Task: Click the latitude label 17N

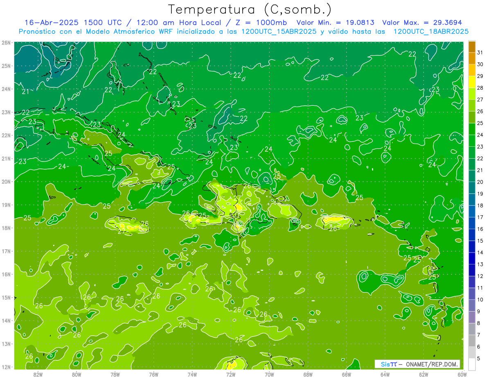Action: point(6,251)
